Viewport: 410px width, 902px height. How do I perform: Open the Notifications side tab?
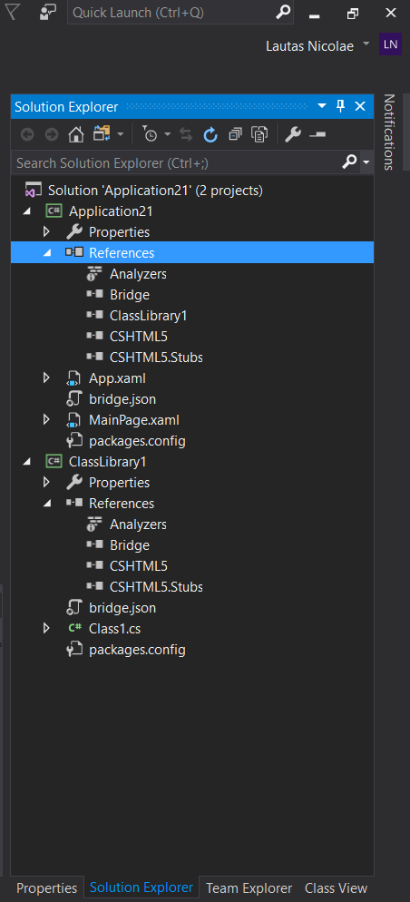[389, 132]
